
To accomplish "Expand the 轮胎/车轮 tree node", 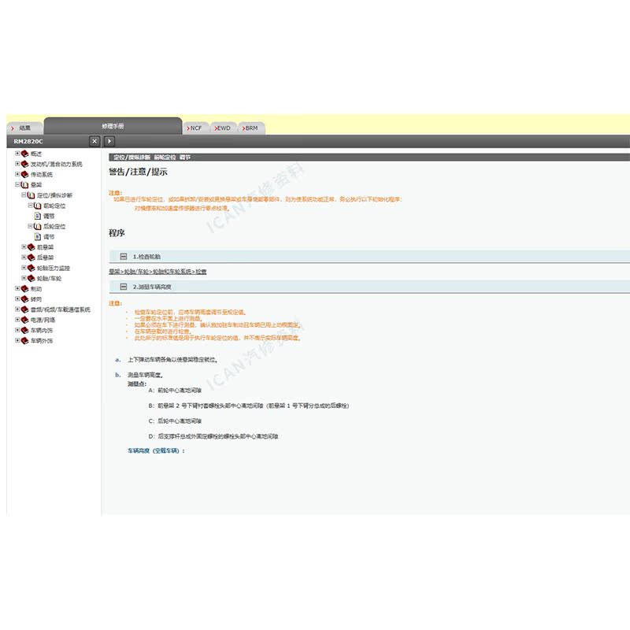I will point(24,278).
